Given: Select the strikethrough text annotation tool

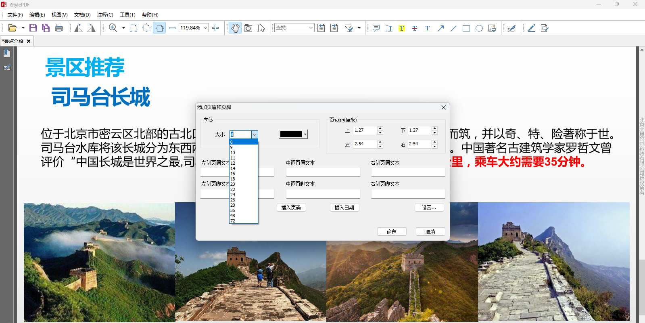Looking at the screenshot, I should coord(414,28).
